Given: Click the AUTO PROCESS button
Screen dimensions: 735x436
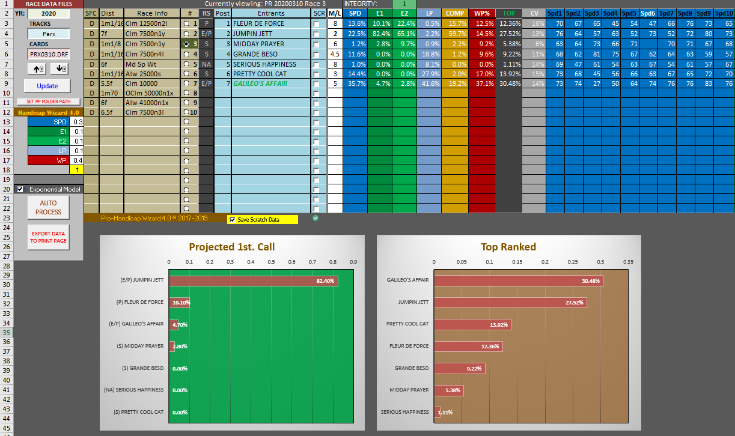Looking at the screenshot, I should 48,208.
